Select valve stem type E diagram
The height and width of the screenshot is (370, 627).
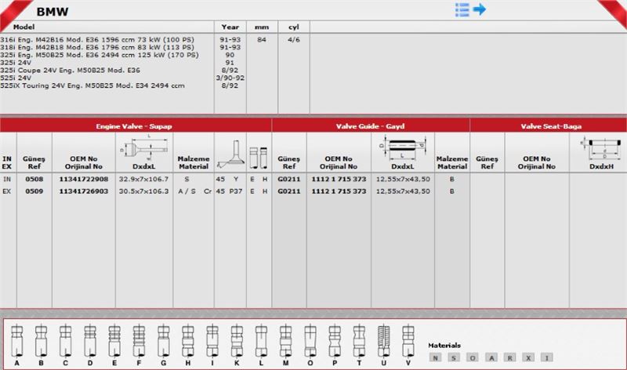click(x=114, y=341)
